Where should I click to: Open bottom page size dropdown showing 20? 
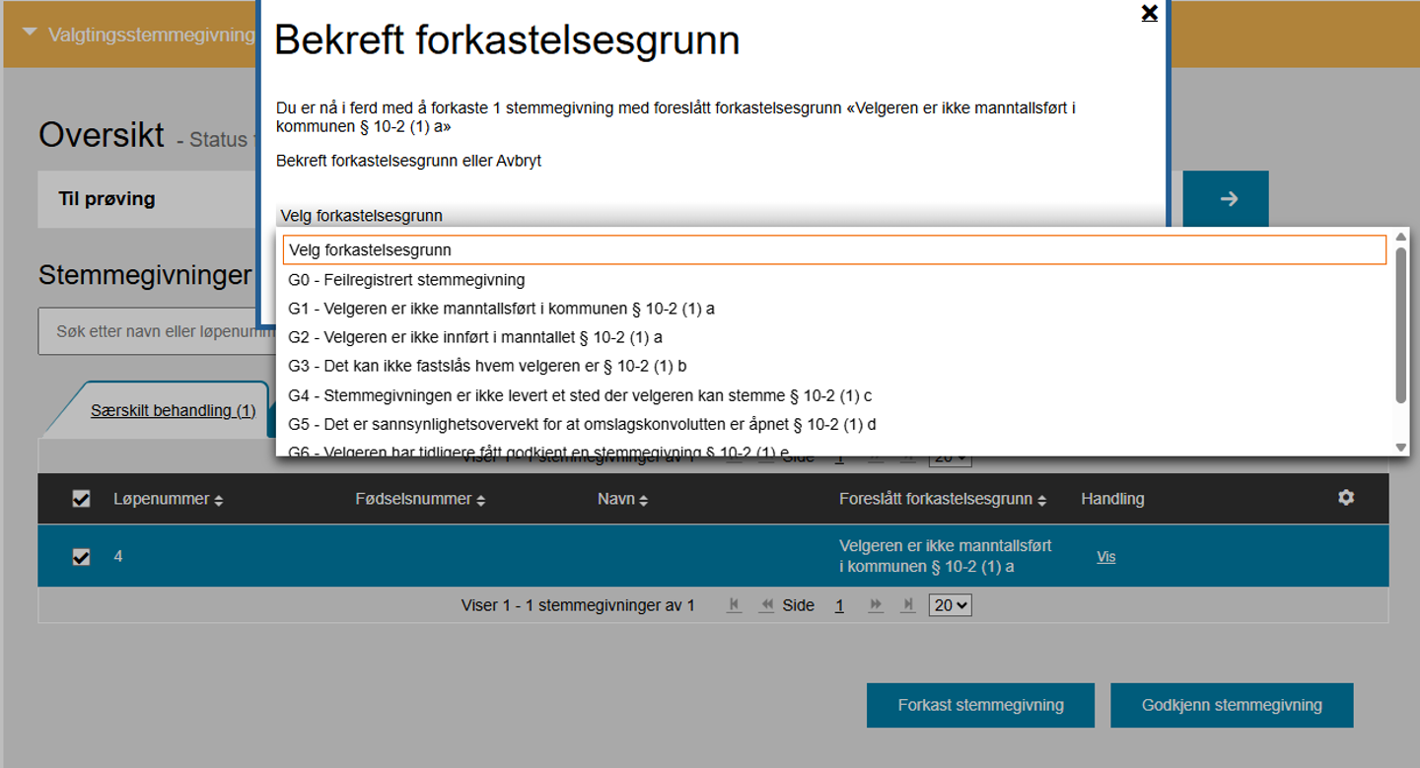pyautogui.click(x=950, y=605)
